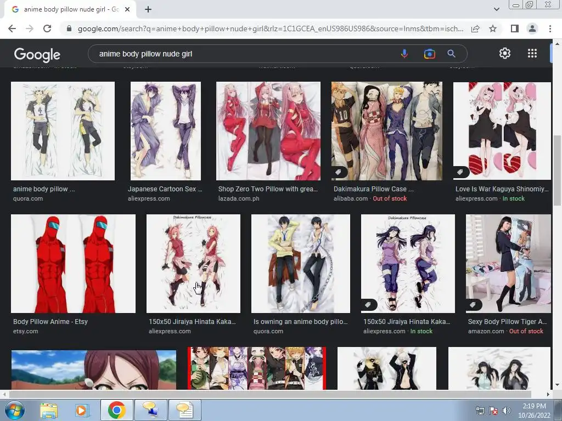Open the Chrome profile avatar
562x421 pixels.
pyautogui.click(x=532, y=29)
